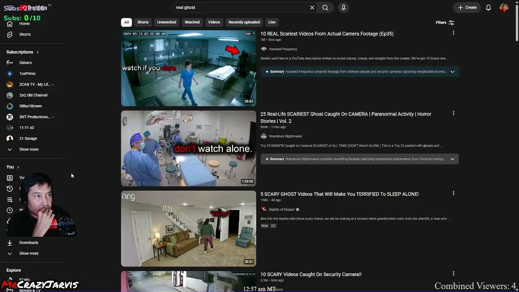Click the Your channel icon under You
The height and width of the screenshot is (292, 519).
coord(10,178)
